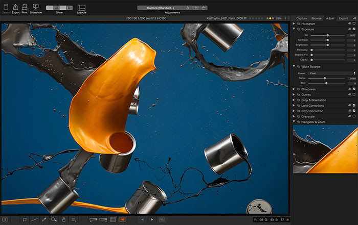Image resolution: width=358 pixels, height=225 pixels.
Task: Select the hand pan tool
Action: click(x=64, y=219)
